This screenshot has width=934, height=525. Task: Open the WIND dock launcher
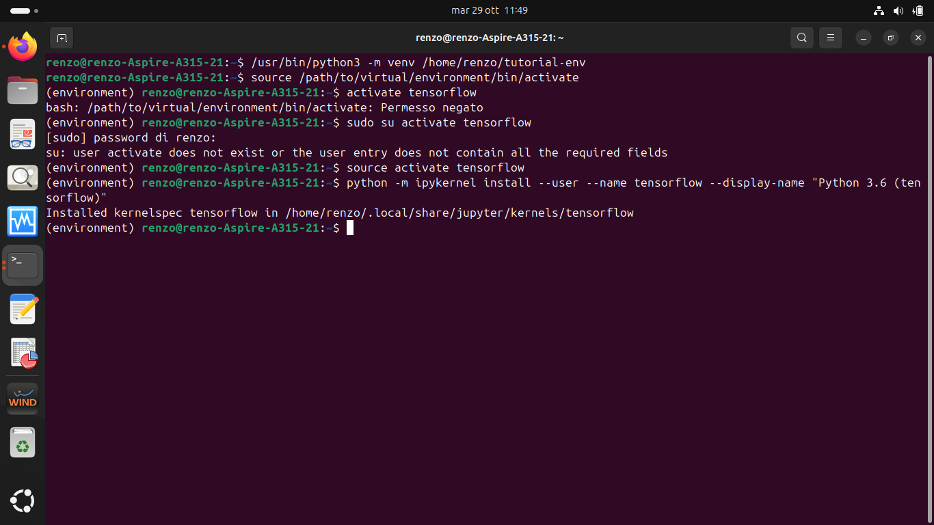pos(23,399)
